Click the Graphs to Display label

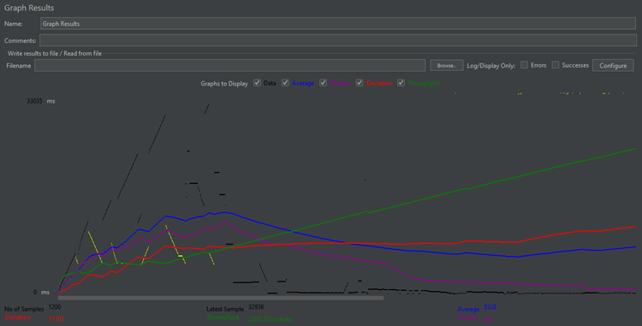pos(224,84)
